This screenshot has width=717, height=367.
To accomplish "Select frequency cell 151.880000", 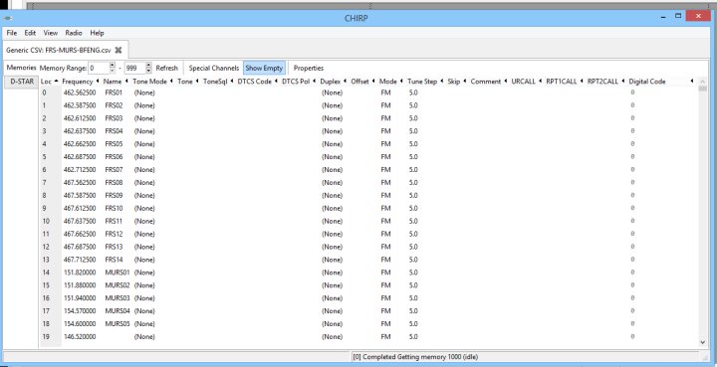I will [80, 285].
